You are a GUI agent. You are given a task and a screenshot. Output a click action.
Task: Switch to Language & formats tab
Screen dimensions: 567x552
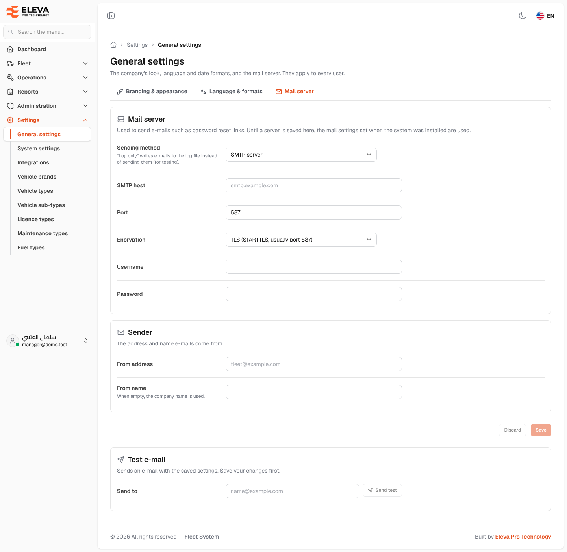[232, 91]
